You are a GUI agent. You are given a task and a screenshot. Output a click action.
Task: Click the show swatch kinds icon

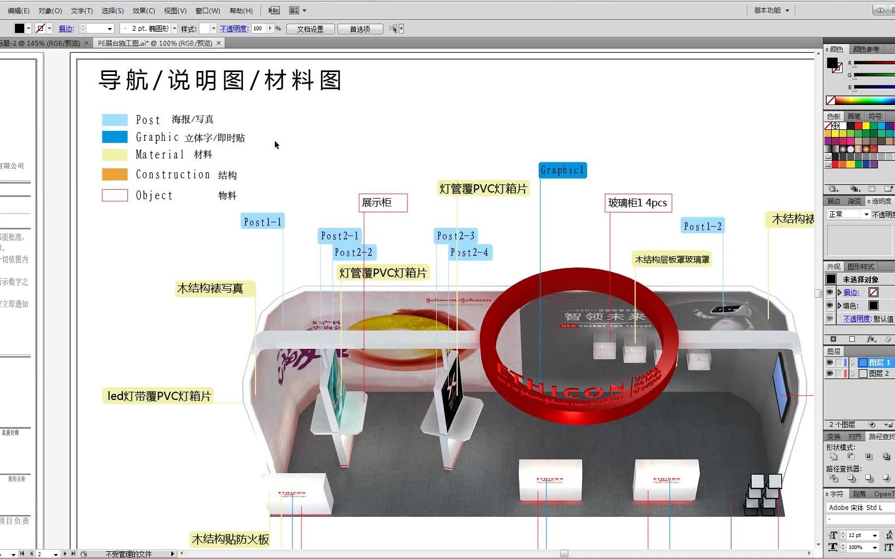coord(854,189)
